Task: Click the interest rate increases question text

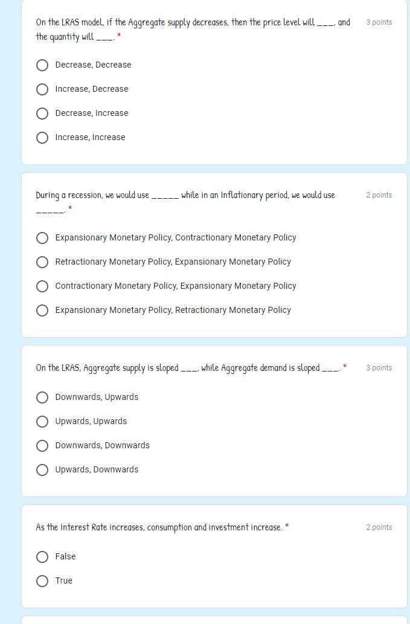Action: pyautogui.click(x=159, y=527)
